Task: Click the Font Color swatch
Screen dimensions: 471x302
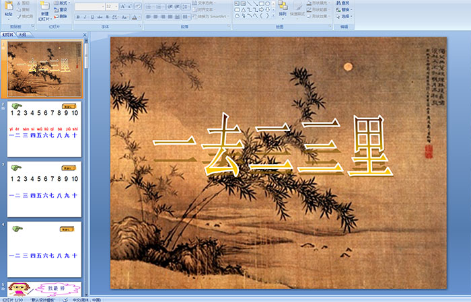Action: (135, 17)
